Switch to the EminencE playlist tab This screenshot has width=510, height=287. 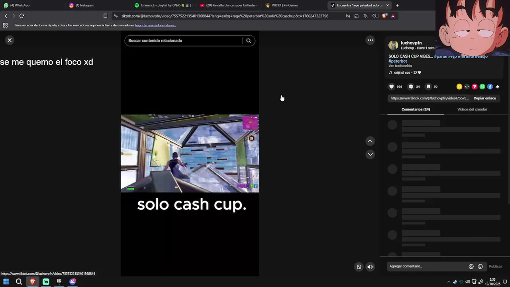tap(163, 5)
